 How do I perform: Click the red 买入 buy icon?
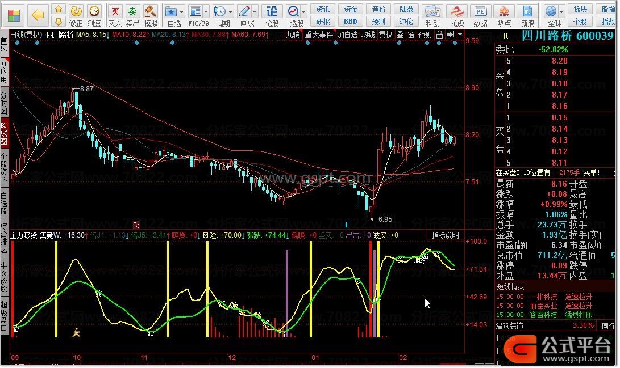tap(115, 16)
